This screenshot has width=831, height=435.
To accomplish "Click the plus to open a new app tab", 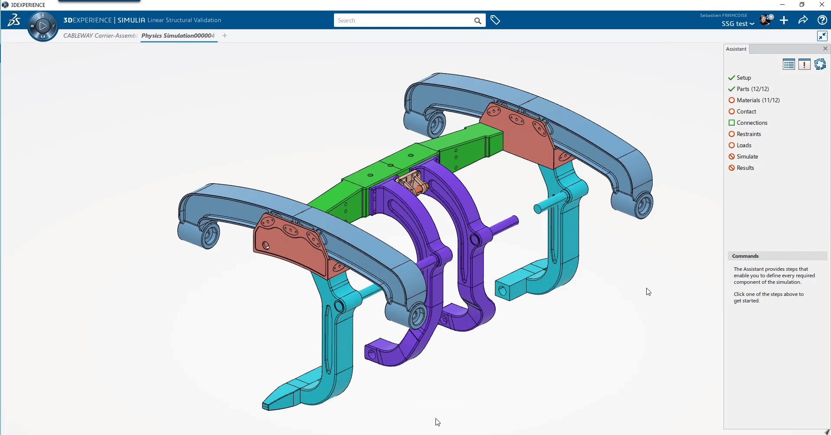I will [224, 36].
